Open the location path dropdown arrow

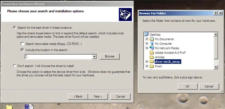pos(94,57)
